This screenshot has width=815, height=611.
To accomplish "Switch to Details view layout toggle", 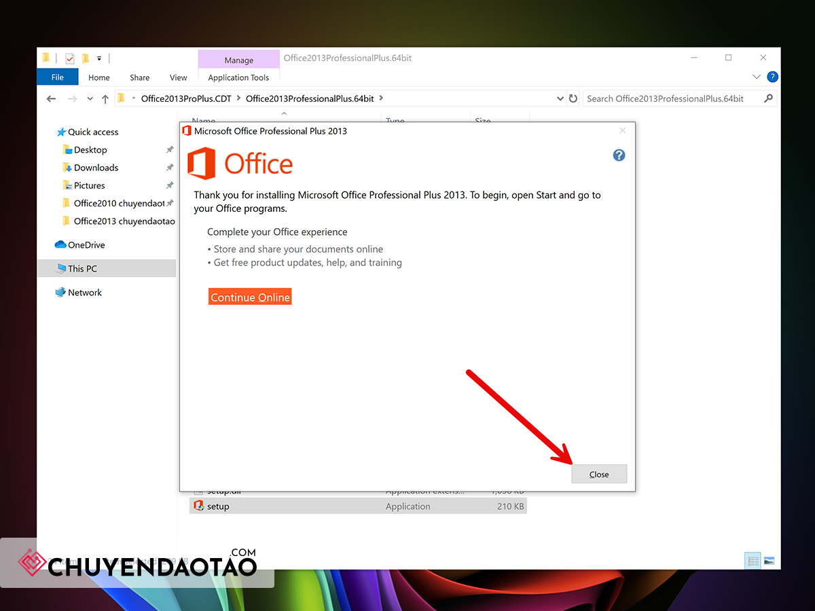I will coord(753,561).
